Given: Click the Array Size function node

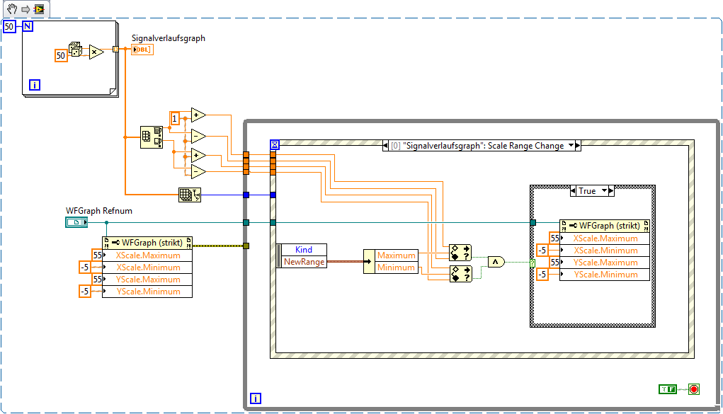Looking at the screenshot, I should tap(190, 195).
